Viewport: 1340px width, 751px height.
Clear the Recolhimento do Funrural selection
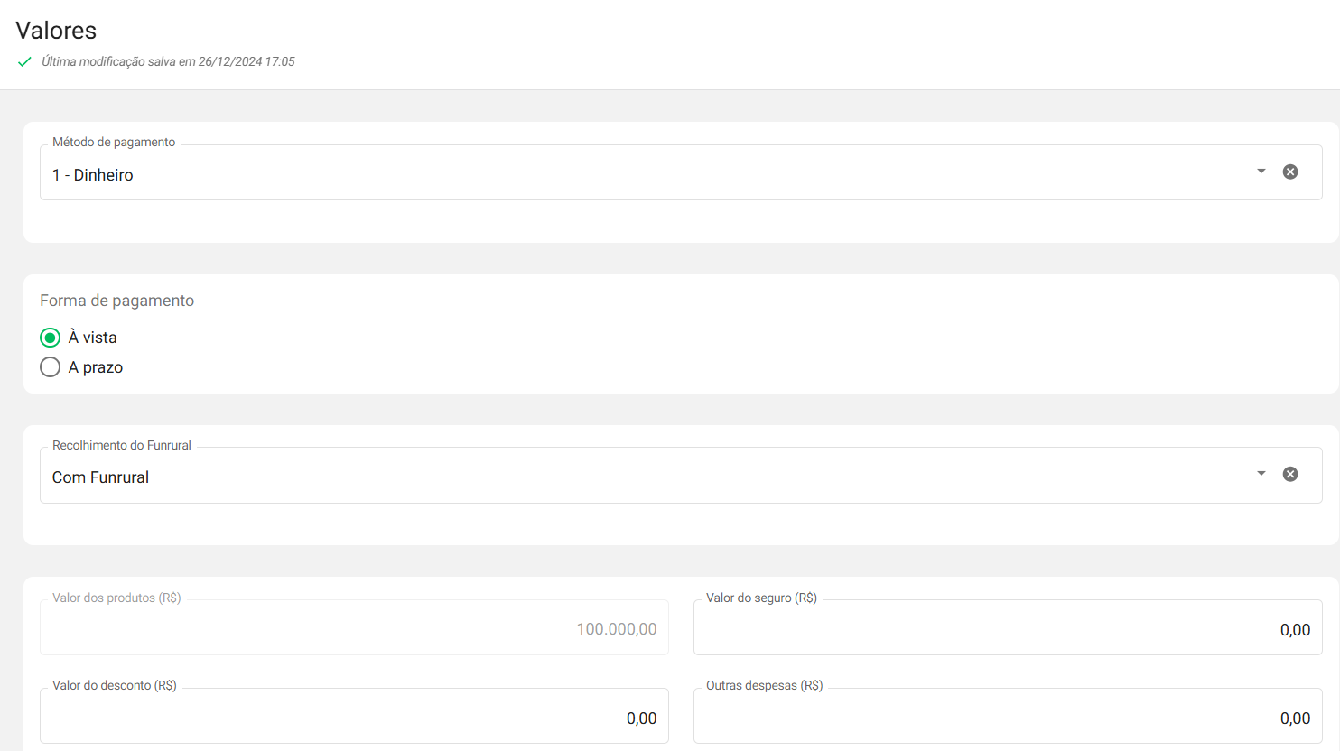1290,474
